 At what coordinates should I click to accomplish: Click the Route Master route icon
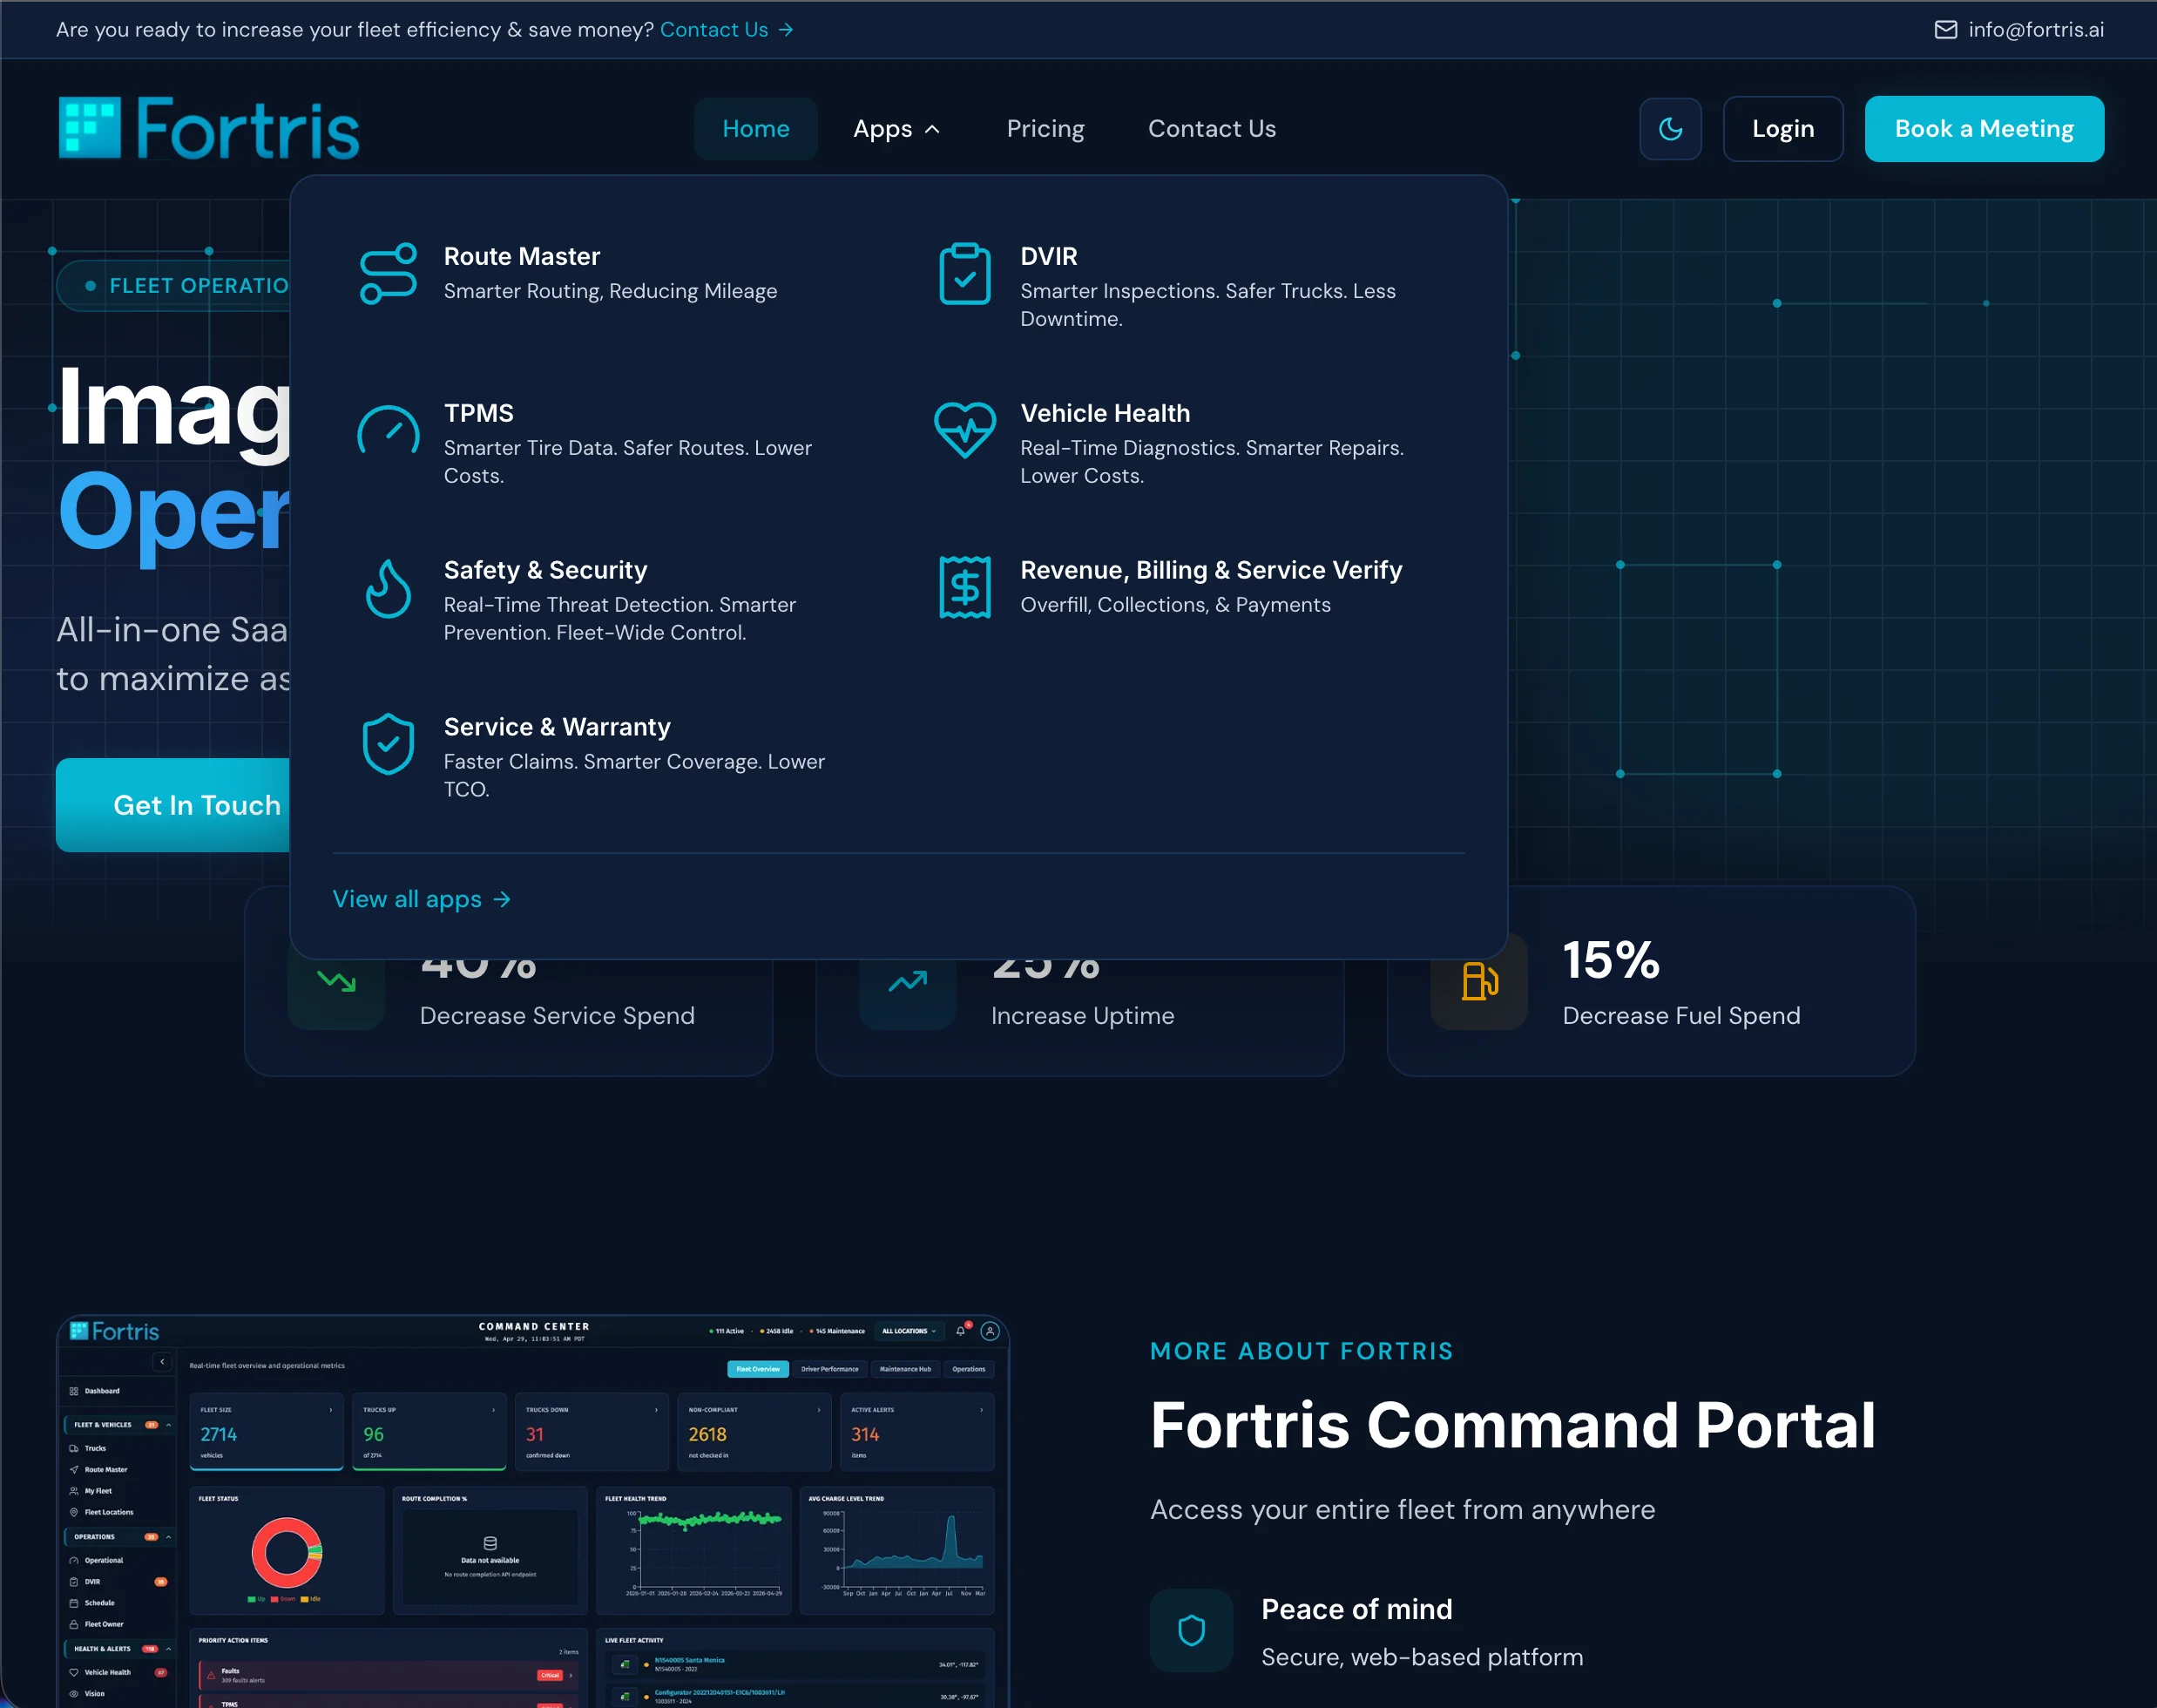[388, 273]
